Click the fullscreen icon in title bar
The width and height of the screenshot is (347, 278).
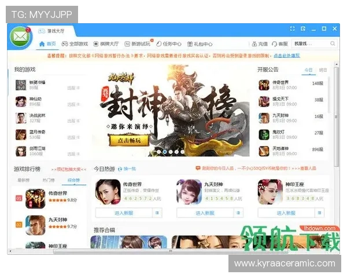tap(292, 28)
